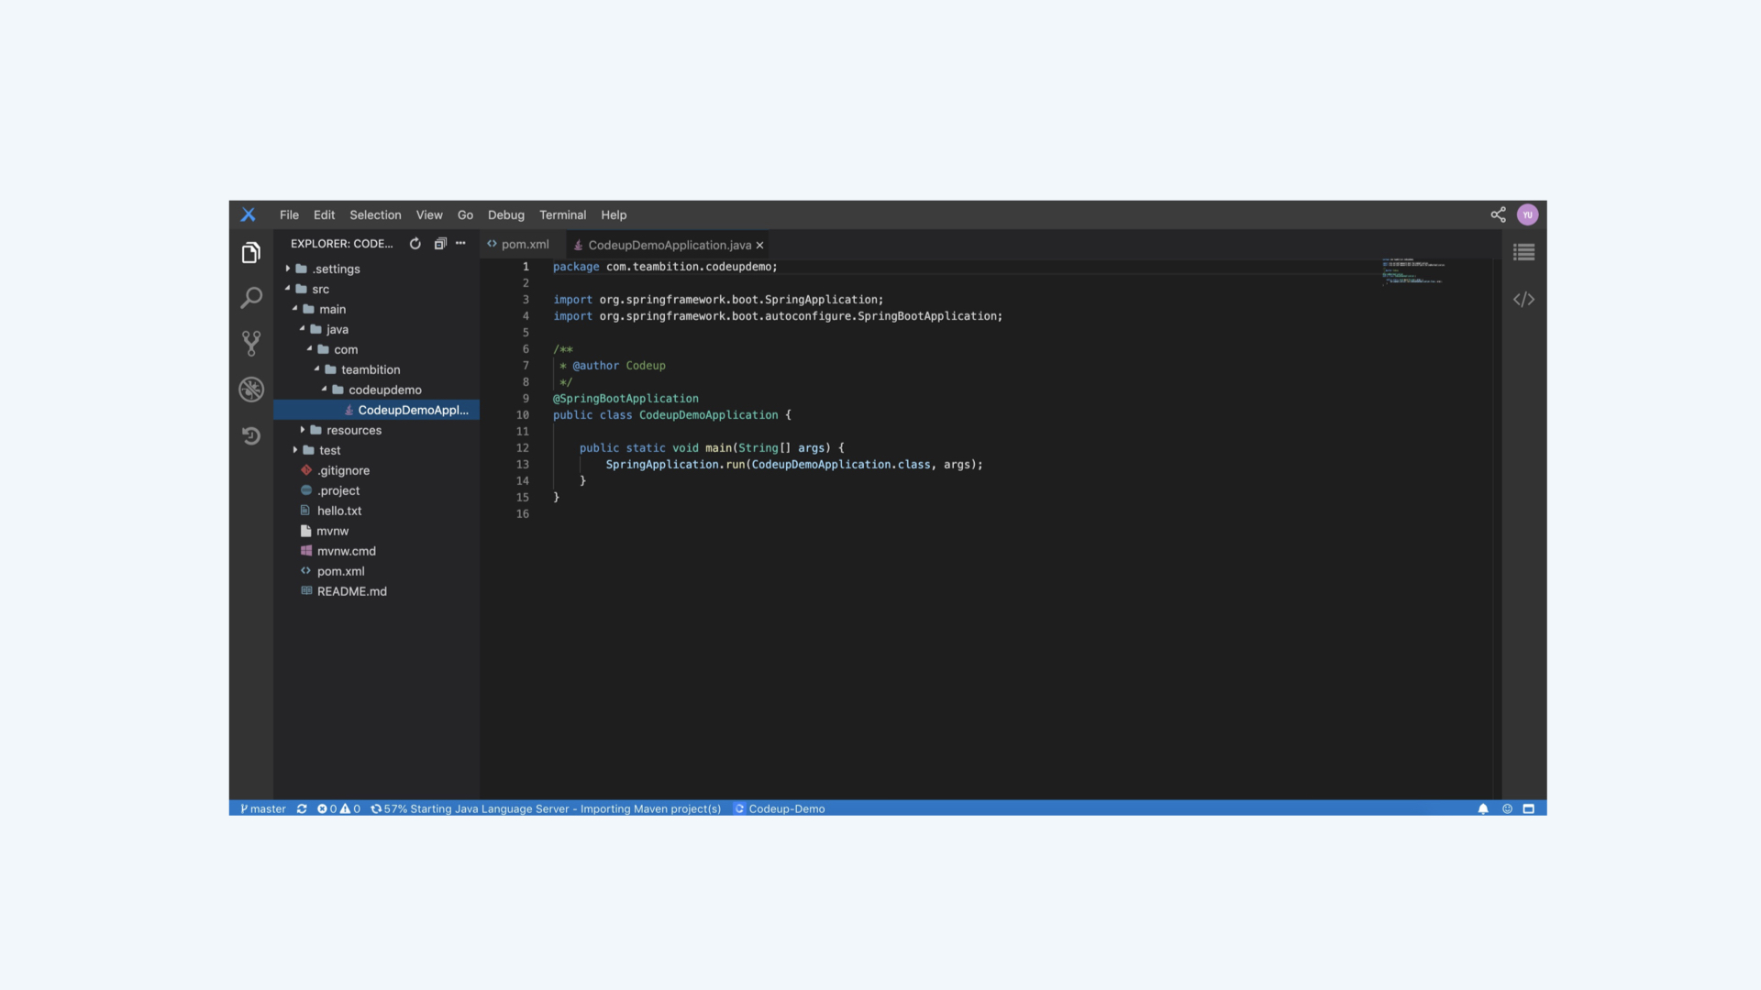Click Codeup-Demo in the status bar
Screen dimensions: 1761x990
(780, 808)
